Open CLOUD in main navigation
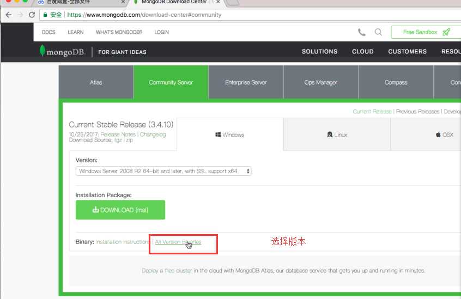Screen dimensions: 461x299 [x=363, y=51]
